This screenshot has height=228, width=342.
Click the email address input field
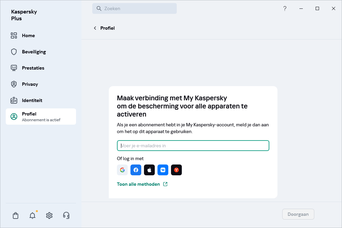[x=193, y=145]
